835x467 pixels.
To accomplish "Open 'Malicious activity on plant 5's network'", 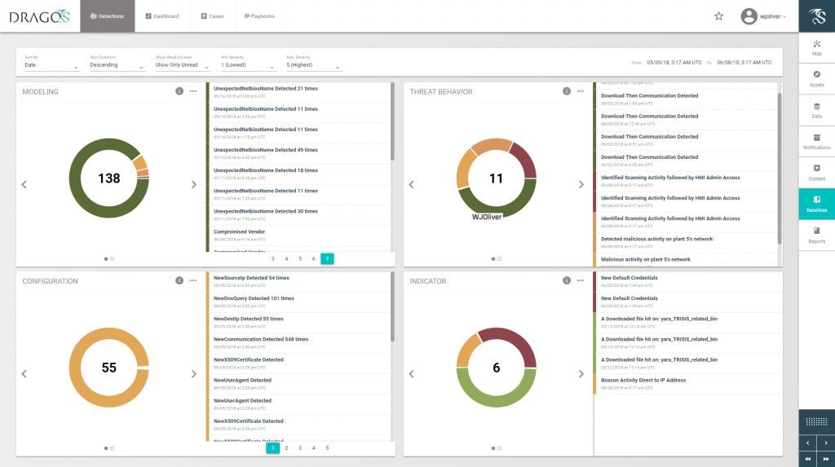I will [x=685, y=260].
